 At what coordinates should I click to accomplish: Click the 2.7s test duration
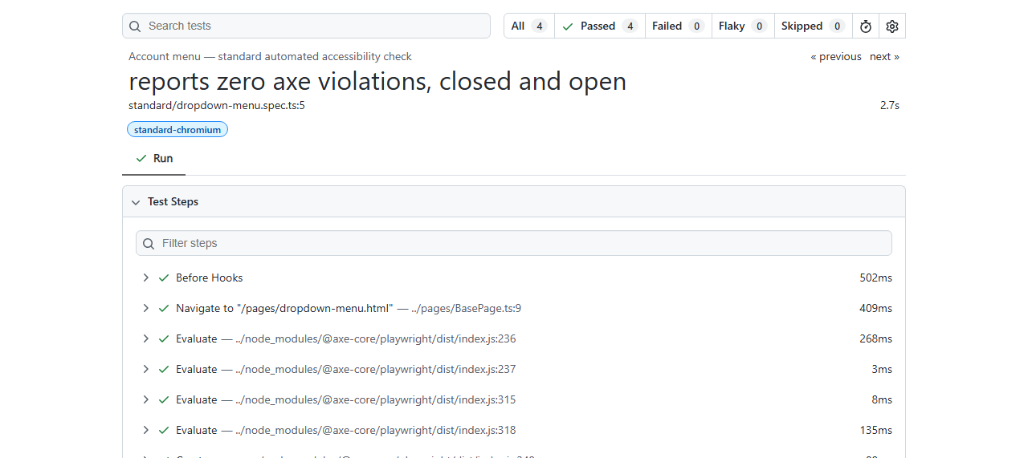point(890,105)
